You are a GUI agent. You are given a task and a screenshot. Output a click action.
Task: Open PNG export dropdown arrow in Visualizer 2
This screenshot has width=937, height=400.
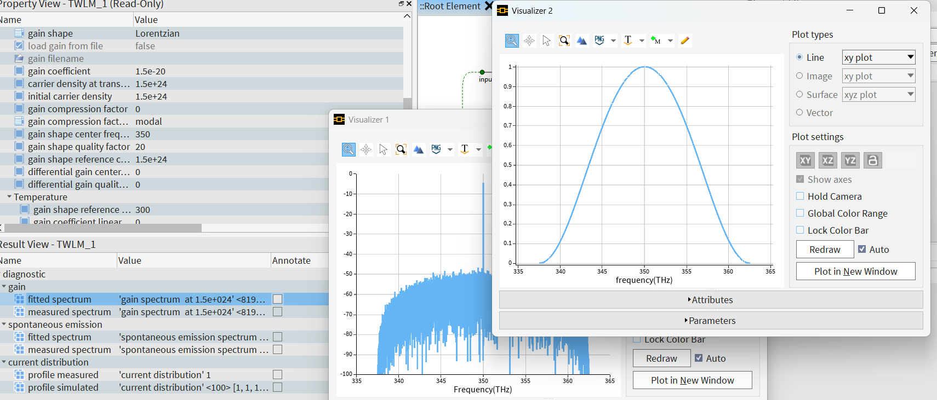click(x=613, y=40)
